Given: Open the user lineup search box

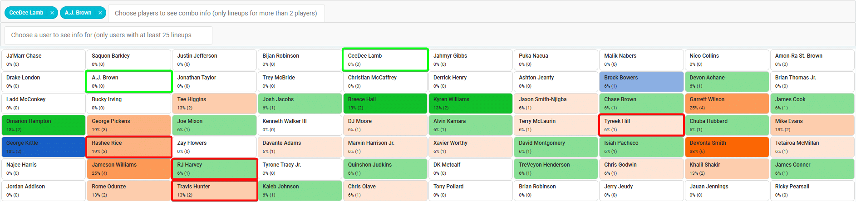Looking at the screenshot, I should coord(108,35).
